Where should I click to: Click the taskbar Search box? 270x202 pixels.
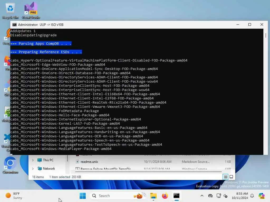point(118,196)
